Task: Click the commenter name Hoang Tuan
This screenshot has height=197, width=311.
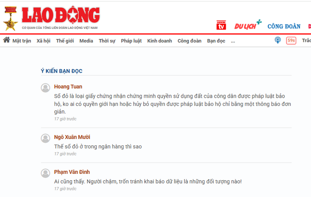Action: [x=68, y=87]
